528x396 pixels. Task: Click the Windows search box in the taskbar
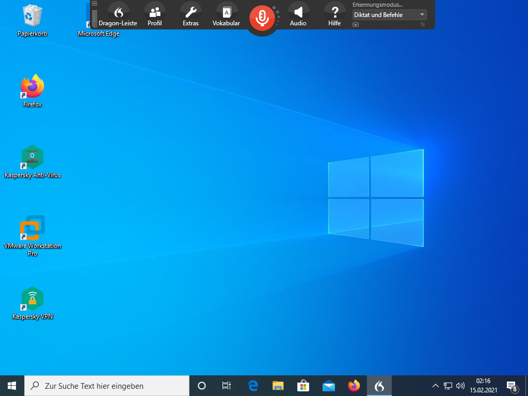pyautogui.click(x=107, y=386)
